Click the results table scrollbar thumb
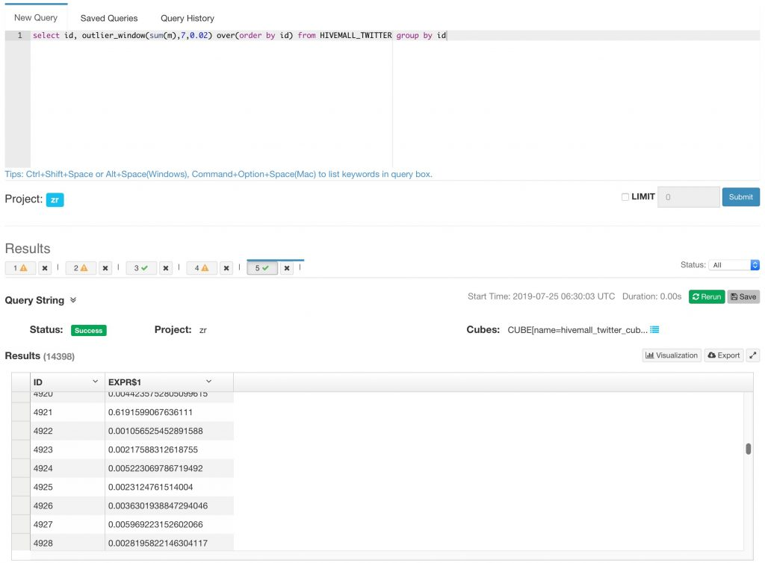This screenshot has width=765, height=563. 748,449
